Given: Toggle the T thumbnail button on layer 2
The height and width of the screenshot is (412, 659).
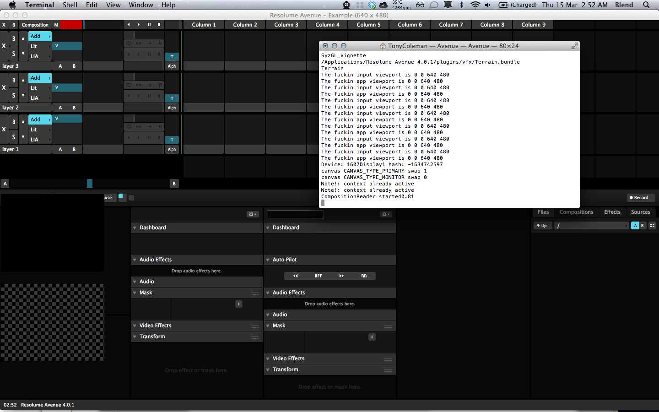Looking at the screenshot, I should pyautogui.click(x=172, y=98).
